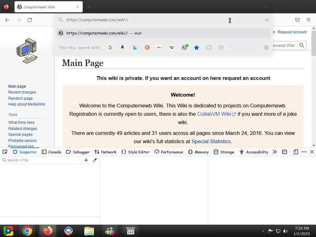Open the Memory tab
Screen dimensions: 316x237
pyautogui.click(x=198, y=152)
